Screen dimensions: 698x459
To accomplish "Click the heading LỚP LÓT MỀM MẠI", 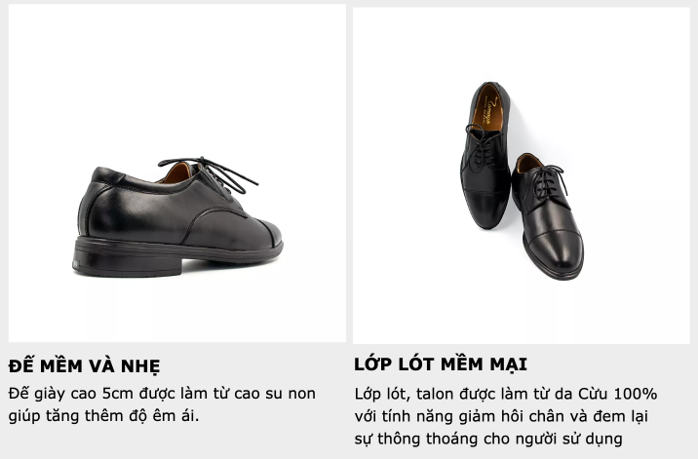I will tap(441, 363).
